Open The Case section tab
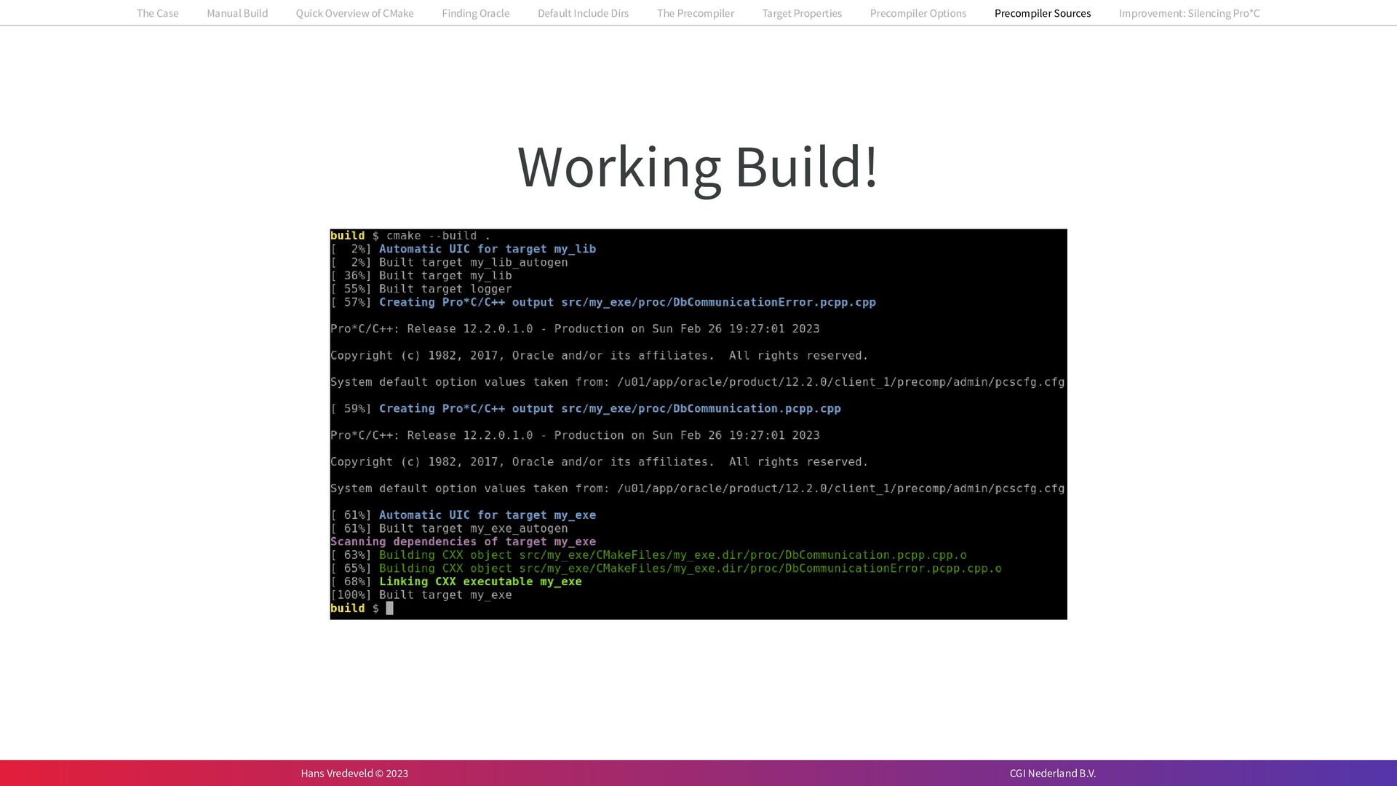The width and height of the screenshot is (1397, 786). (157, 13)
